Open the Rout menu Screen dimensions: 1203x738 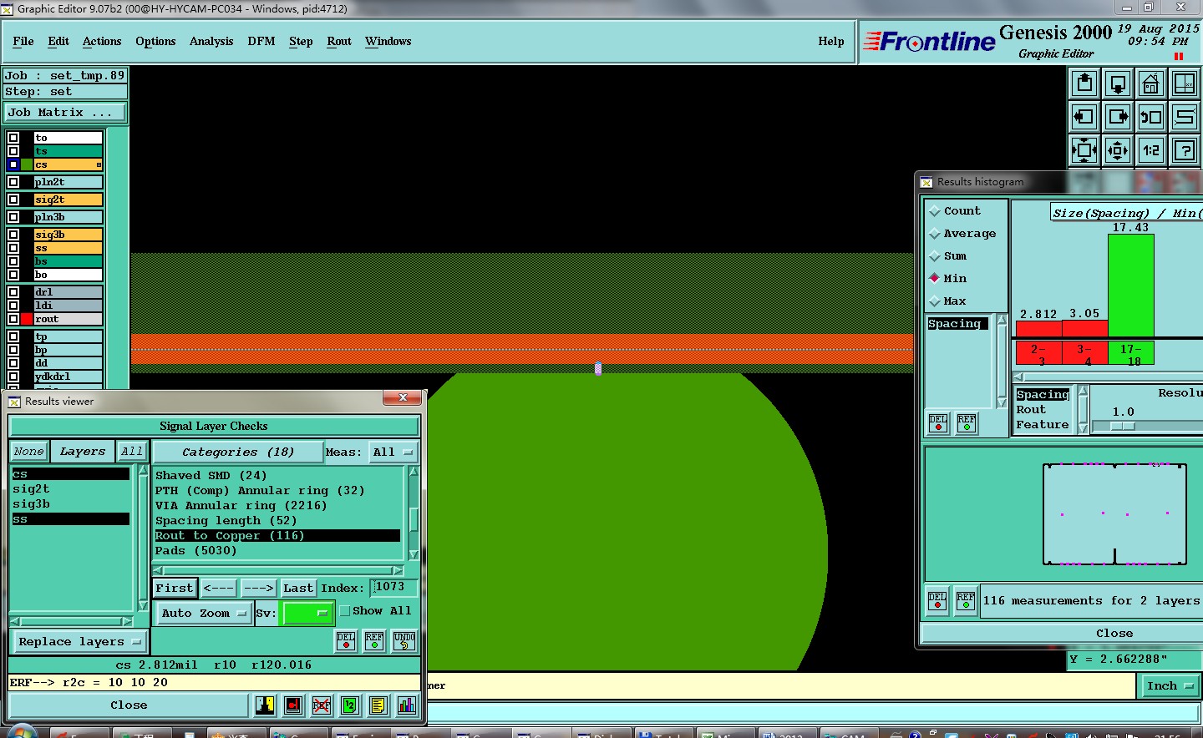[339, 42]
